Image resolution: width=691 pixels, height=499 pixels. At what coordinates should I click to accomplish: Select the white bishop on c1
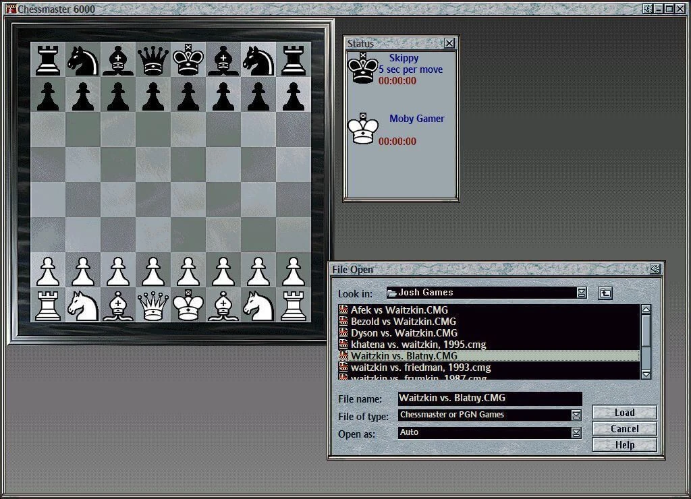point(118,306)
